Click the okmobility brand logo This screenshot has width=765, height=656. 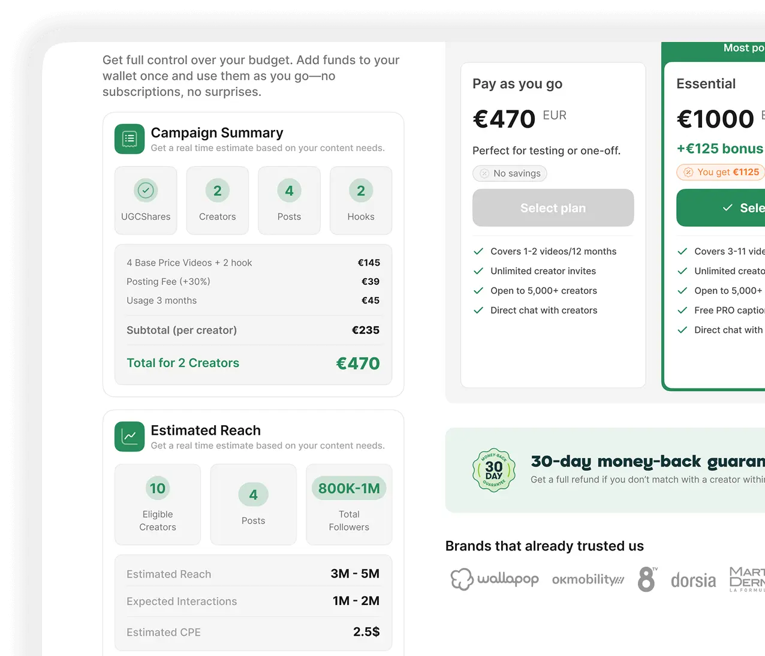tap(588, 579)
